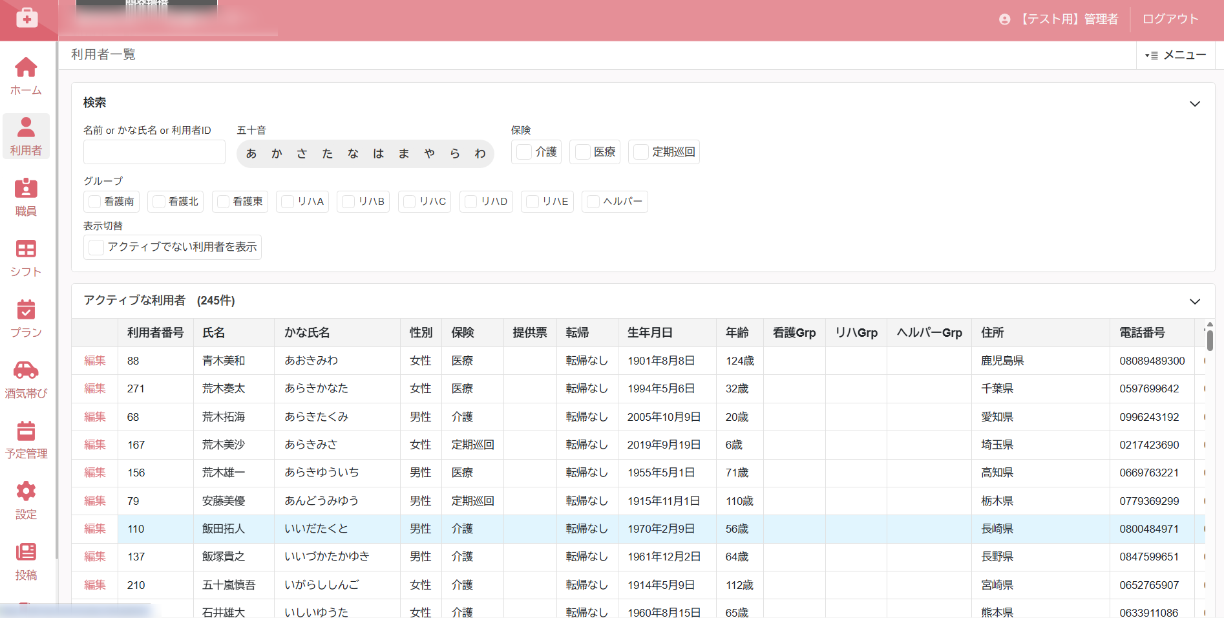The height and width of the screenshot is (618, 1224).
Task: Collapse the 検索 panel chevron
Action: pyautogui.click(x=1195, y=103)
